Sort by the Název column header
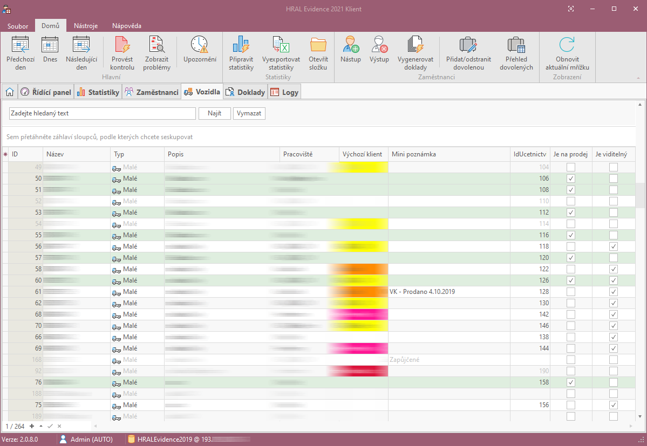This screenshot has height=446, width=647. 77,154
